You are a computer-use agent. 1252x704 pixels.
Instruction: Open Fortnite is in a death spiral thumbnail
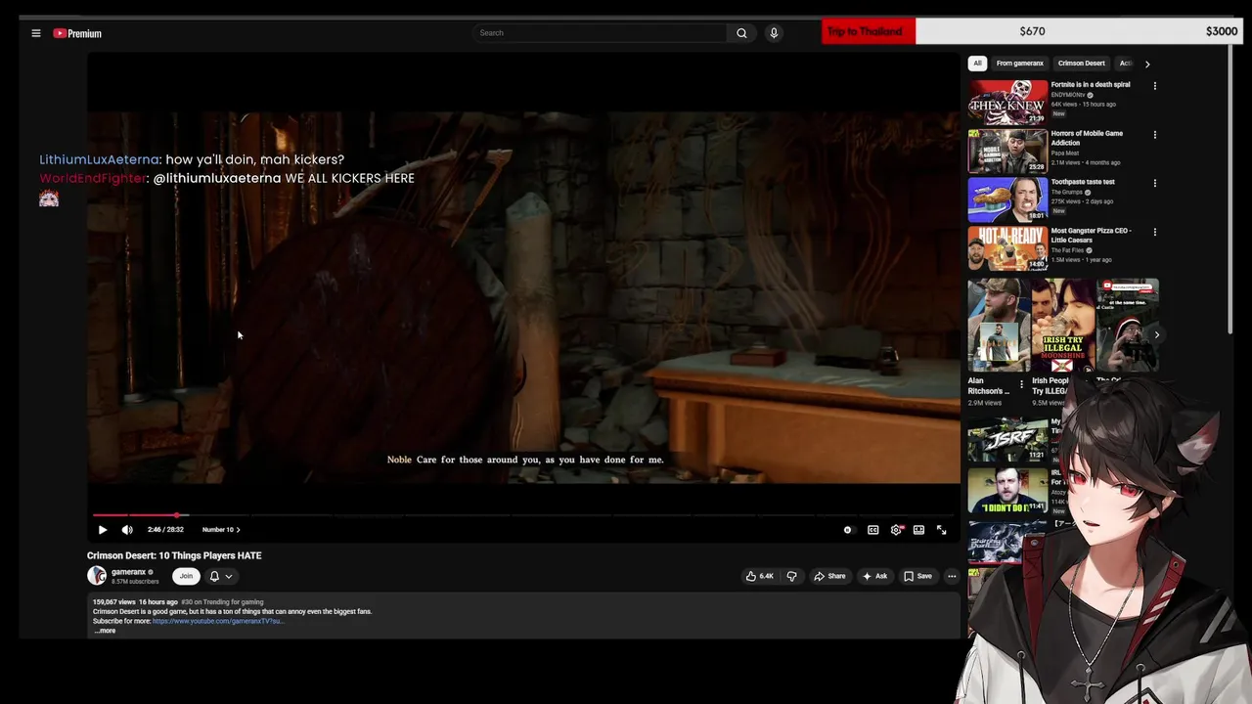point(1007,102)
